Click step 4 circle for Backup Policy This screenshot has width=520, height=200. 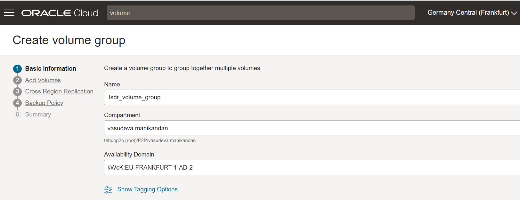[x=17, y=103]
